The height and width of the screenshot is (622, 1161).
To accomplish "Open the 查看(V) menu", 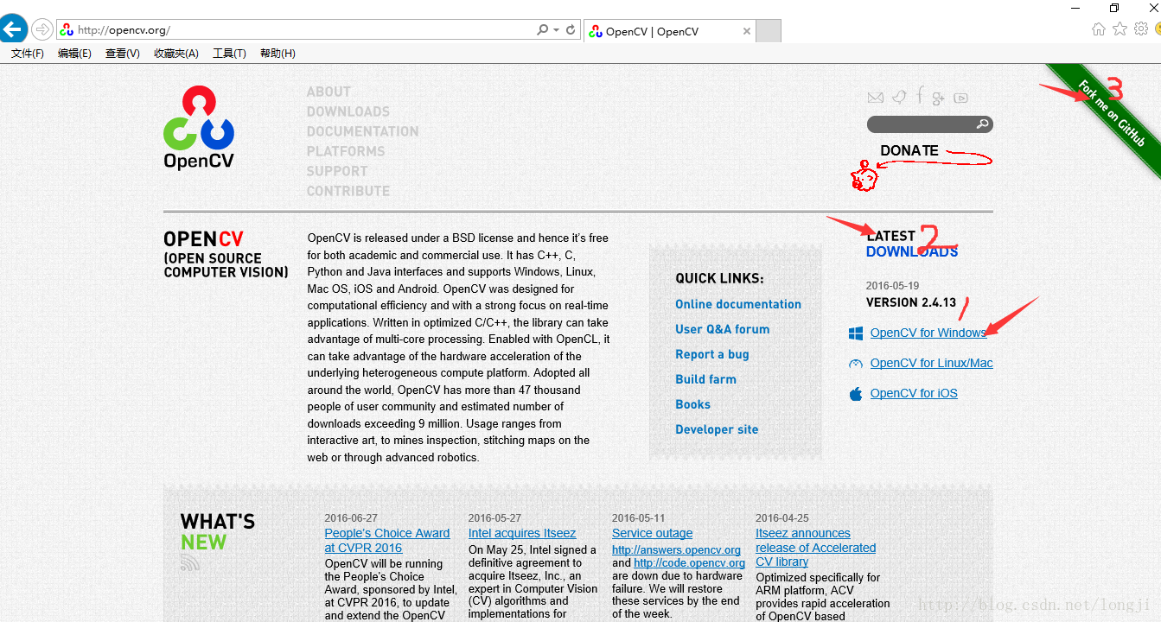I will [123, 54].
